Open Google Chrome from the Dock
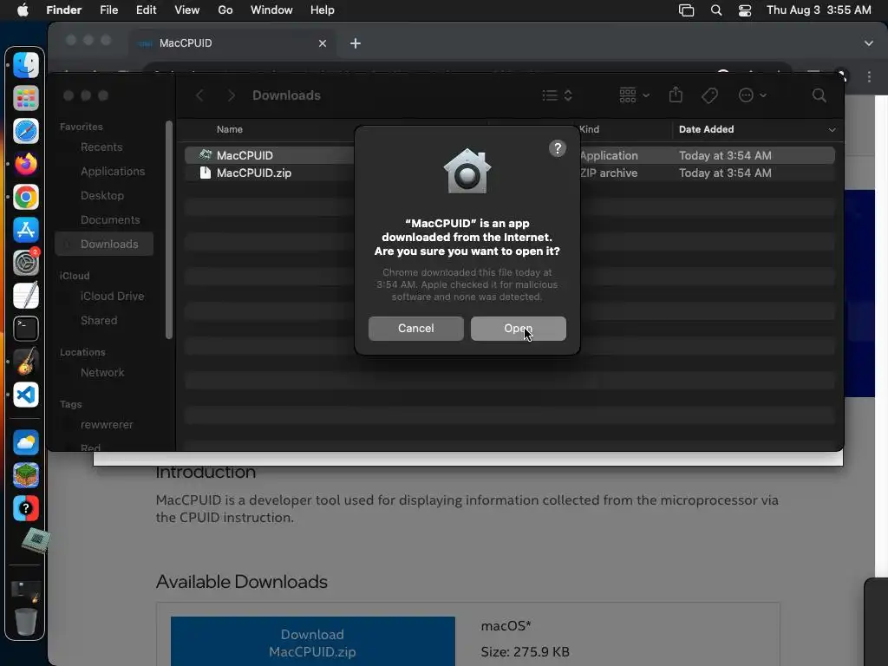The width and height of the screenshot is (888, 666). (25, 197)
